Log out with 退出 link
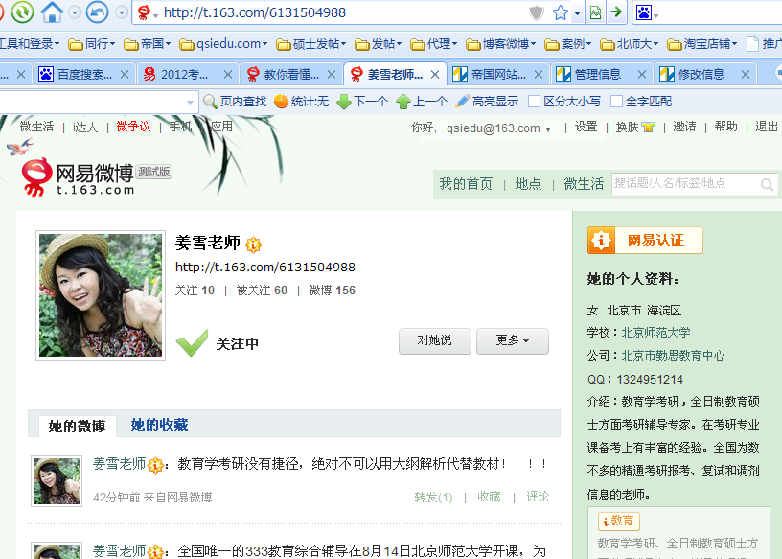Viewport: 782px width, 559px height. [767, 127]
